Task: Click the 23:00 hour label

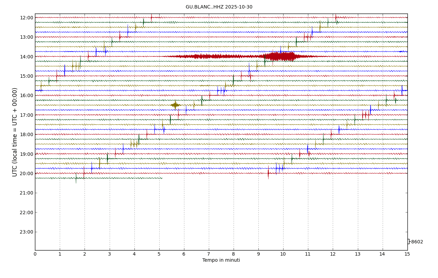Action: [x=26, y=232]
